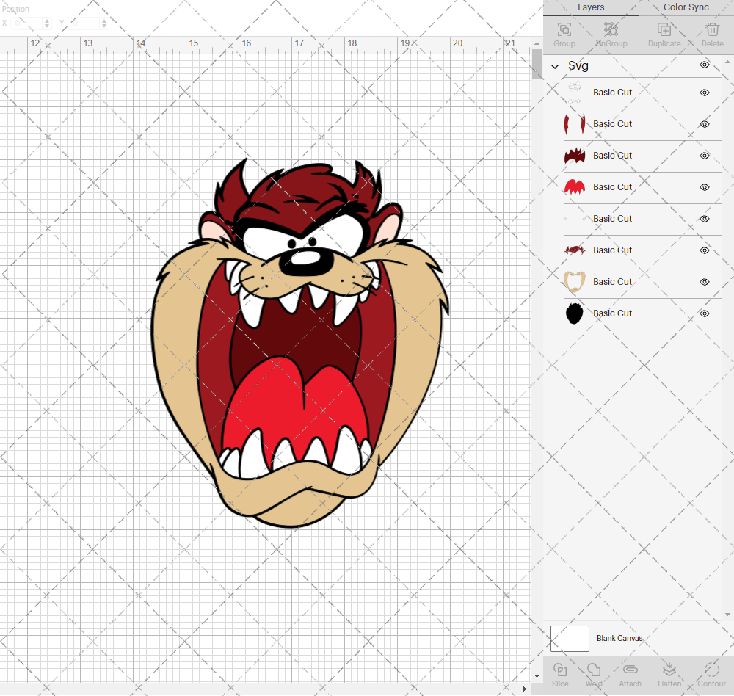Hide the dark maroon mouth Basic Cut layer
The width and height of the screenshot is (734, 696).
pos(705,156)
